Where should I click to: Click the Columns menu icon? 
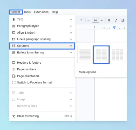pyautogui.click(x=13, y=46)
